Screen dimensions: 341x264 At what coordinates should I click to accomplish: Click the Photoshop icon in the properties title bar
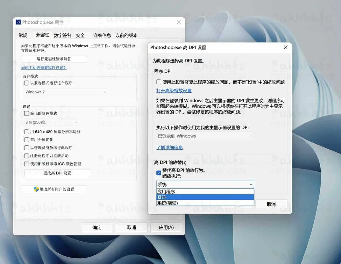click(x=18, y=22)
